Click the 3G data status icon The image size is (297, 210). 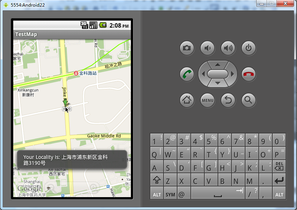pos(84,25)
